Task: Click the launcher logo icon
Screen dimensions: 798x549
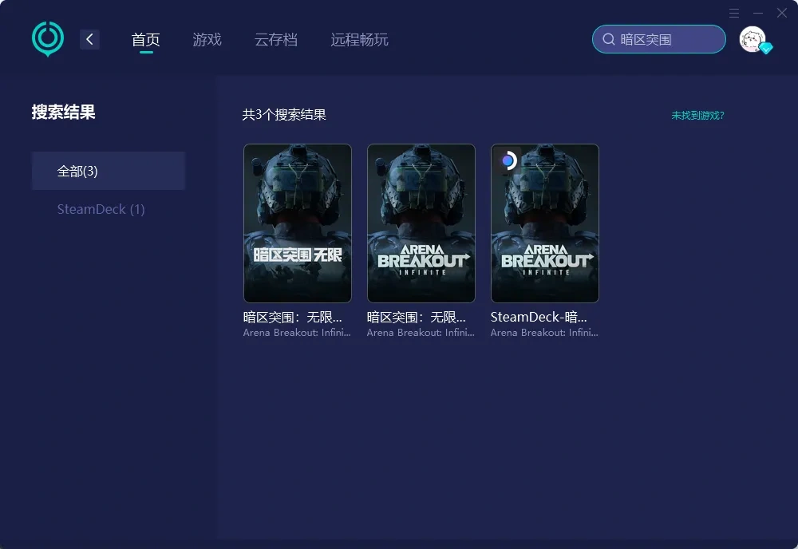Action: (x=47, y=38)
